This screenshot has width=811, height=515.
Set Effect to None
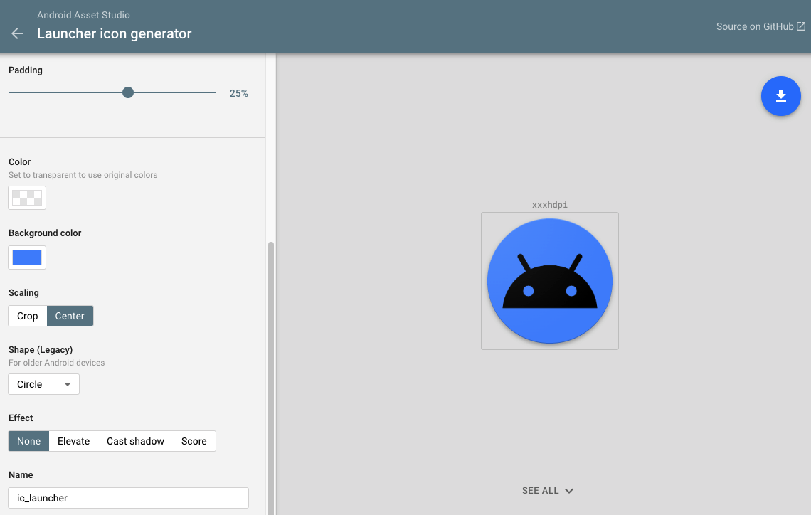[28, 441]
